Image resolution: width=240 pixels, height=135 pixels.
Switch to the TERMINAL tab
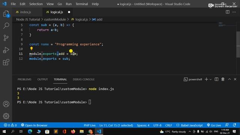coord(60,79)
